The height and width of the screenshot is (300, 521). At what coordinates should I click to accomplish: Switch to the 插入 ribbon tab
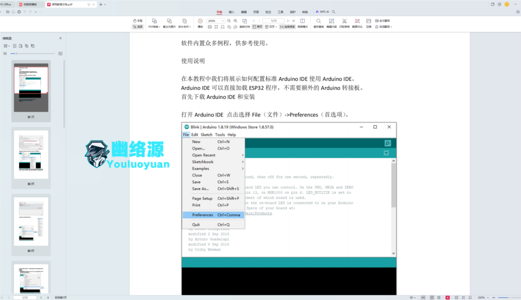[x=231, y=12]
